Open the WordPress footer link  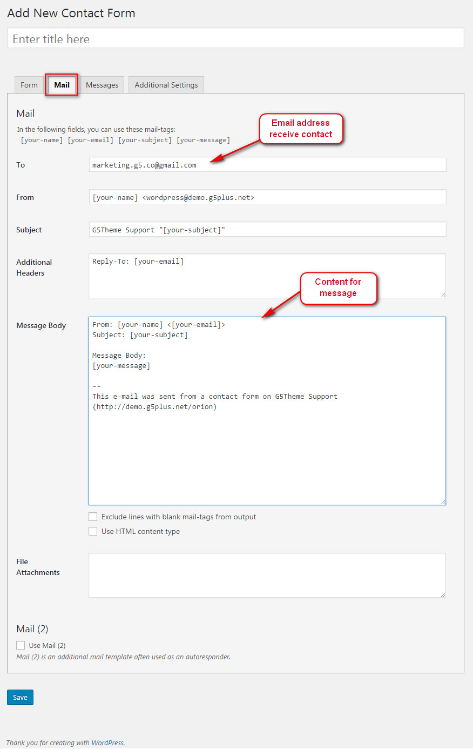click(x=107, y=743)
